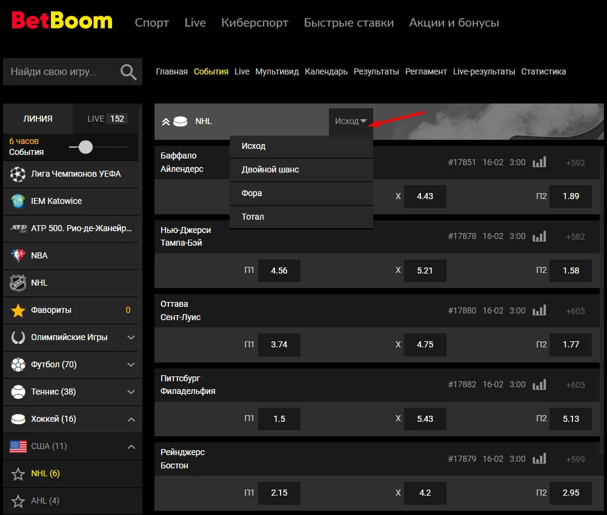Screen dimensions: 607x515
Task: Open statistics chart for Нью-Джерси – Тампа-Бэй
Action: (x=539, y=236)
